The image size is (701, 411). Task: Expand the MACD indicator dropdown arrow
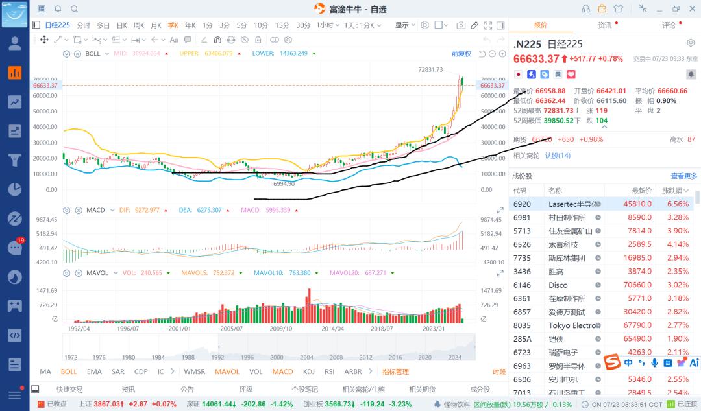(x=112, y=210)
